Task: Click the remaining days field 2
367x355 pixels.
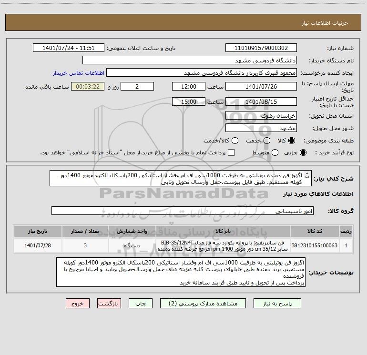Action: pyautogui.click(x=137, y=86)
